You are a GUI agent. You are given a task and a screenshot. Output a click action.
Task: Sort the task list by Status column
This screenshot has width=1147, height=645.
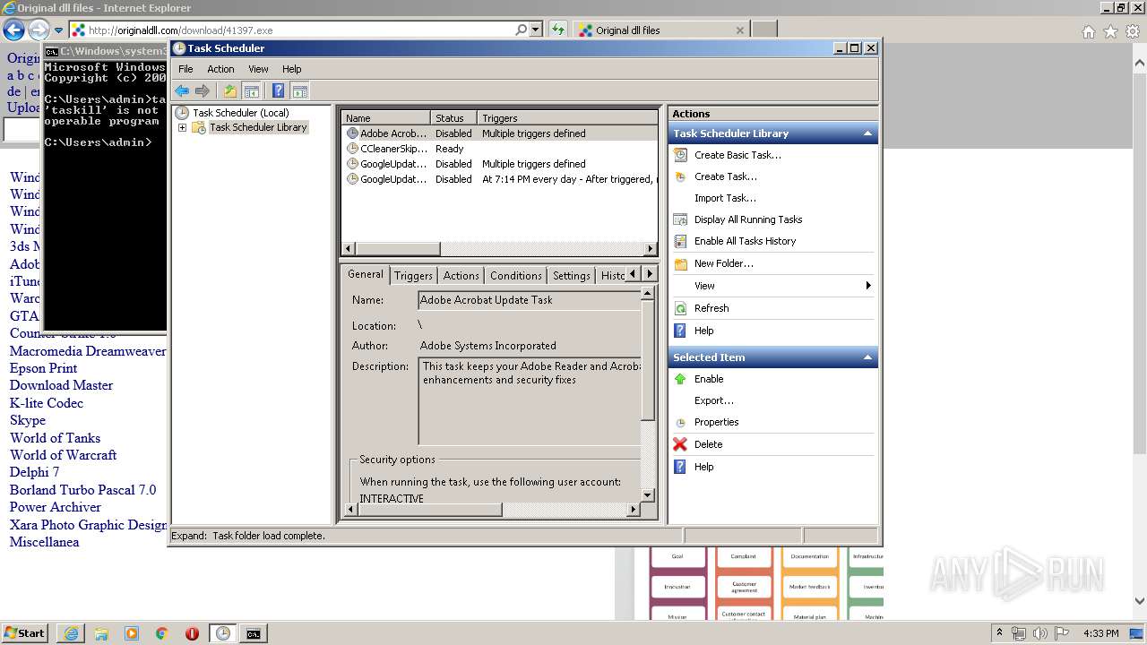453,118
